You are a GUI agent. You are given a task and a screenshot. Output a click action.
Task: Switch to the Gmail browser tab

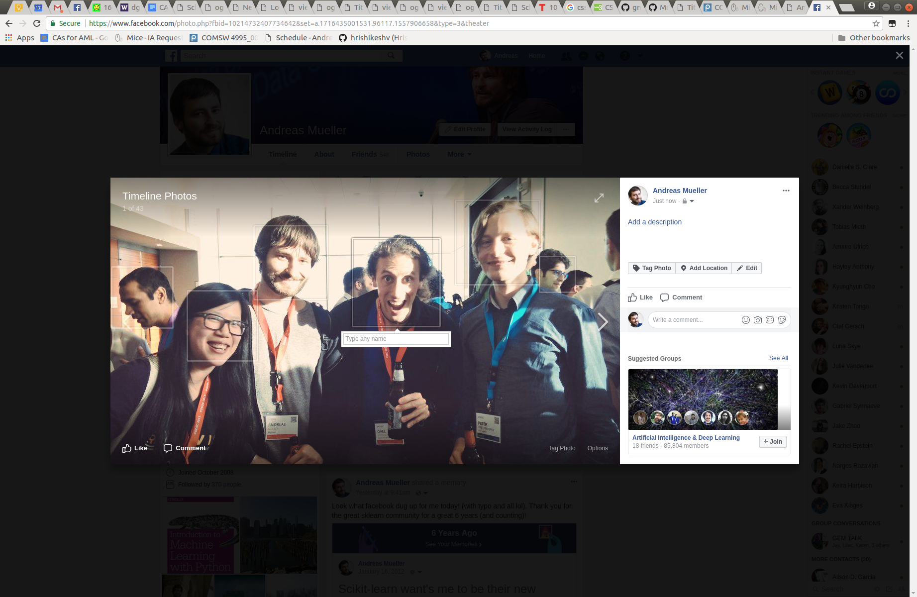pos(58,7)
